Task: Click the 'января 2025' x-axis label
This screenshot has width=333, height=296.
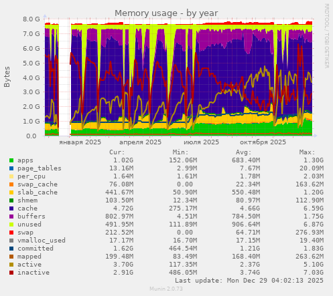Action: click(x=80, y=142)
